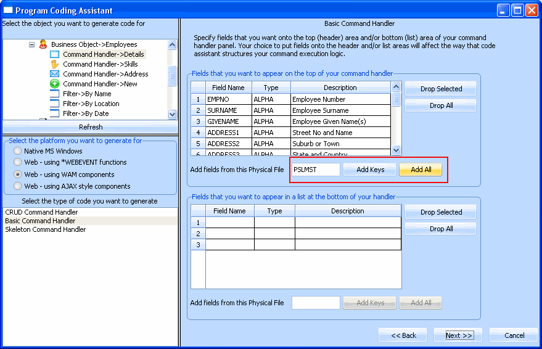This screenshot has height=349, width=542.
Task: Click the Filter By Location icon
Action: 54,104
